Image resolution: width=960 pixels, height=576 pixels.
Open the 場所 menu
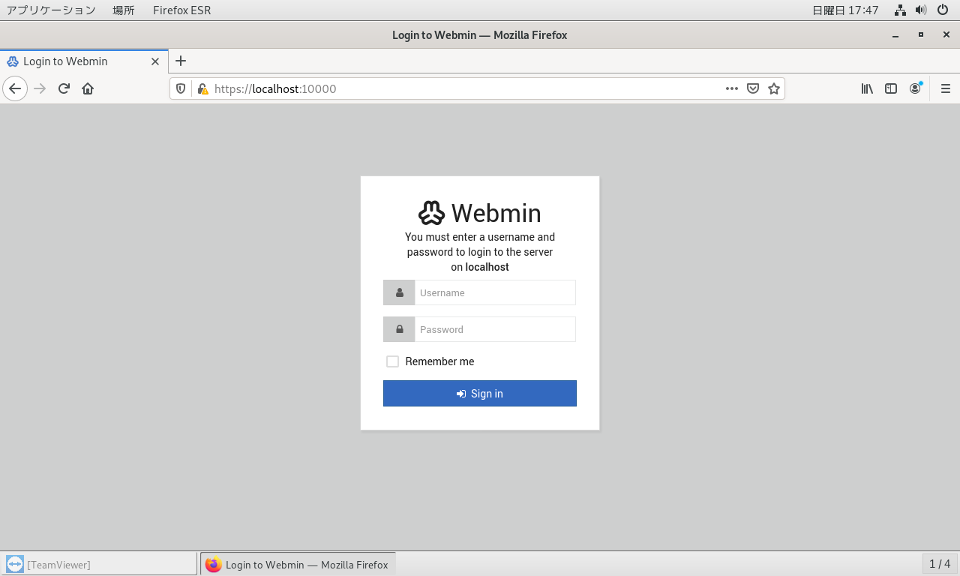pos(124,10)
